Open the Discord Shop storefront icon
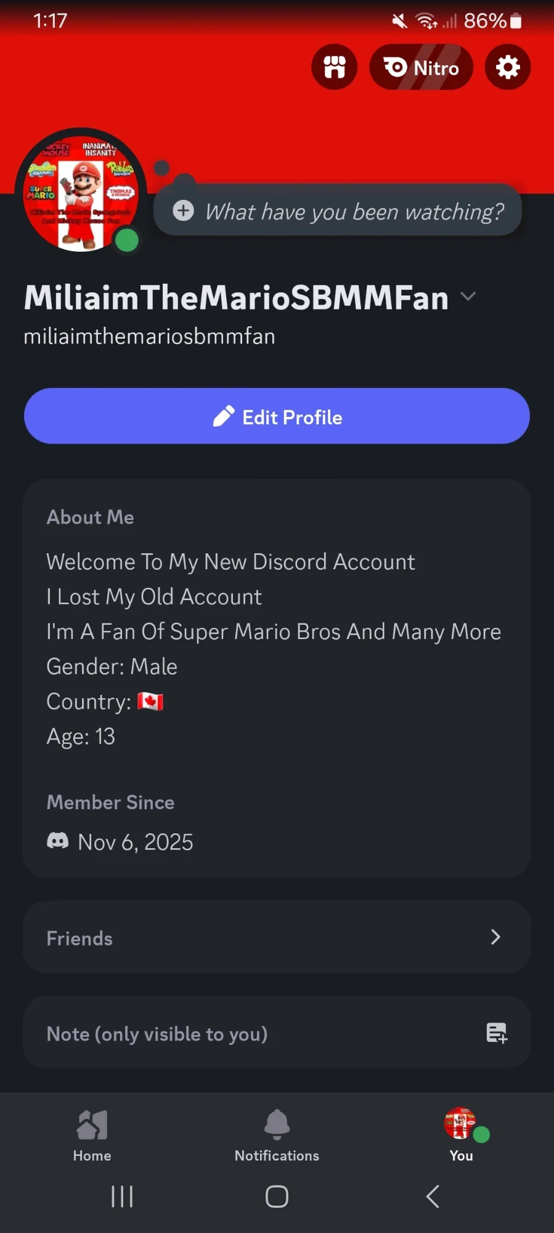The image size is (554, 1233). (334, 67)
